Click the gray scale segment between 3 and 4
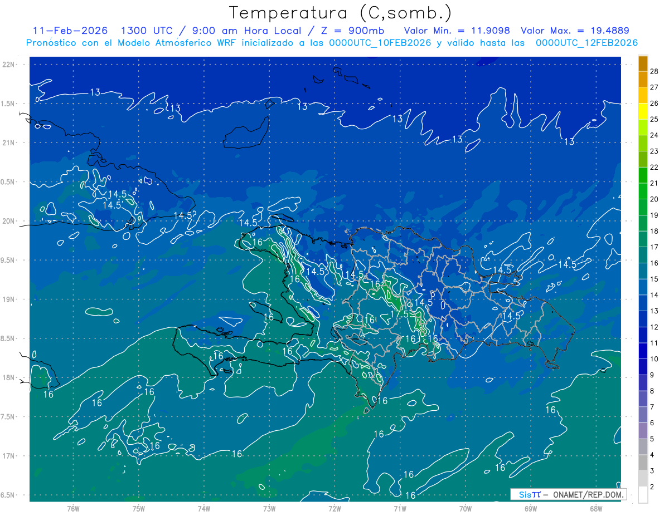669x516 pixels. 643,463
